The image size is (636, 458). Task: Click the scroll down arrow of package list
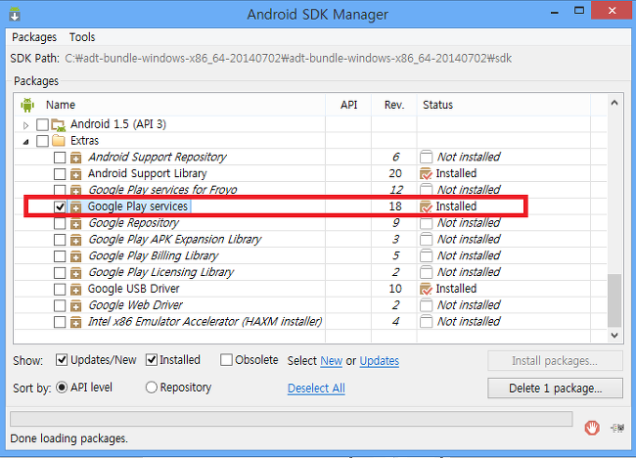pos(614,336)
